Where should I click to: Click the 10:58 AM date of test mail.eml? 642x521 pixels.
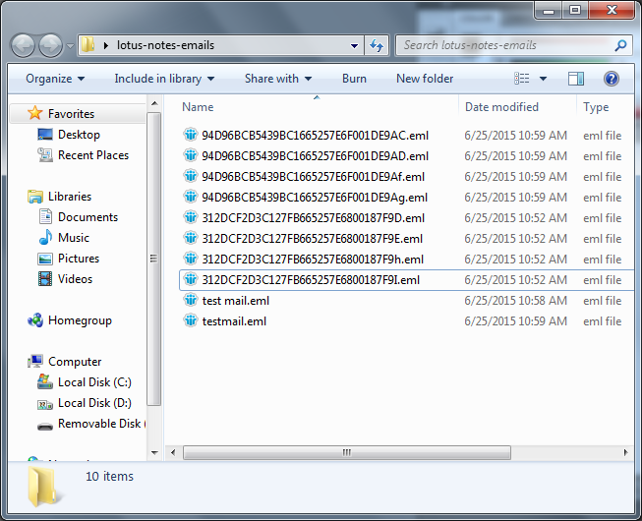pyautogui.click(x=515, y=301)
